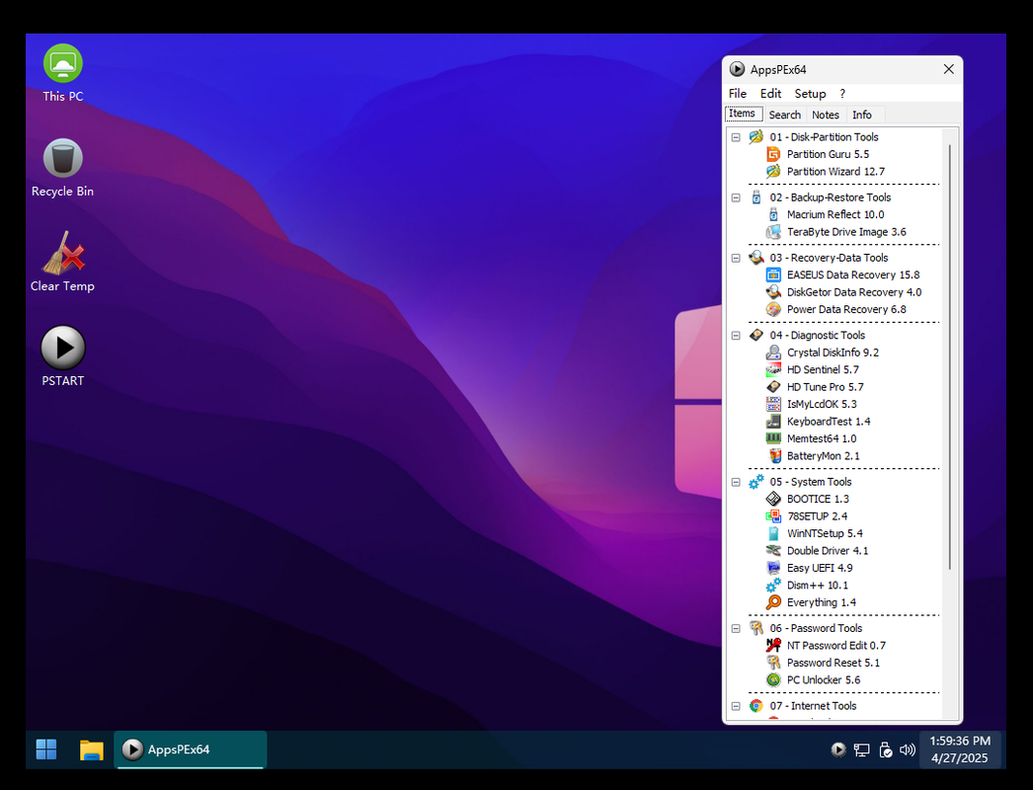The image size is (1033, 790).
Task: Click AppsPEx64 taskbar button
Action: pyautogui.click(x=191, y=750)
